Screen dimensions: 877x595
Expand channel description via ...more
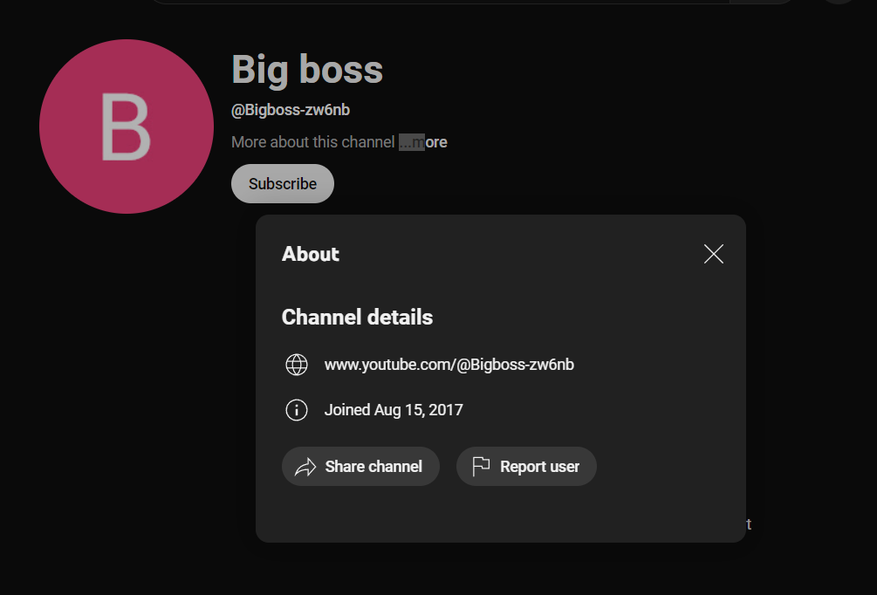423,142
